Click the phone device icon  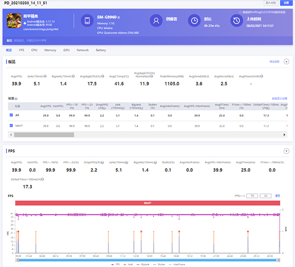tap(88, 21)
